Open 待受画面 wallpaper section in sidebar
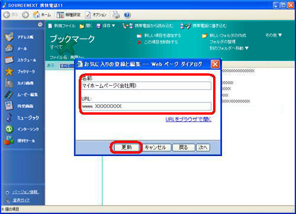The image size is (296, 214). tap(19, 106)
